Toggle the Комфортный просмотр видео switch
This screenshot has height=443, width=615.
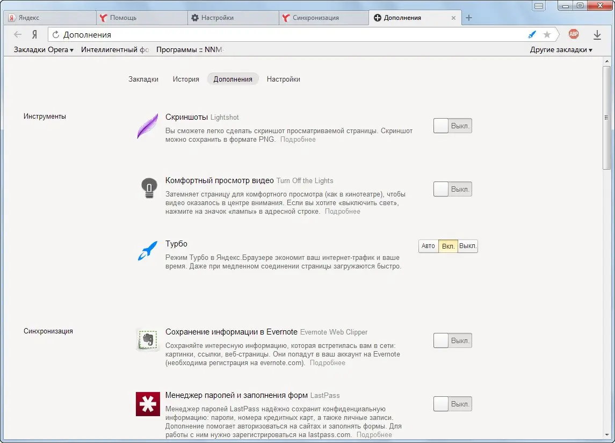click(453, 190)
